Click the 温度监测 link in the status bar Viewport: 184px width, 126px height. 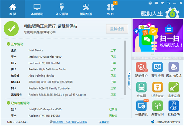click(104, 122)
